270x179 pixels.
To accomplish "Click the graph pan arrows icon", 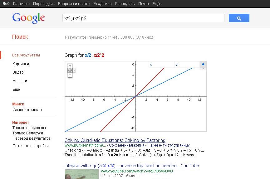I will tap(70, 70).
